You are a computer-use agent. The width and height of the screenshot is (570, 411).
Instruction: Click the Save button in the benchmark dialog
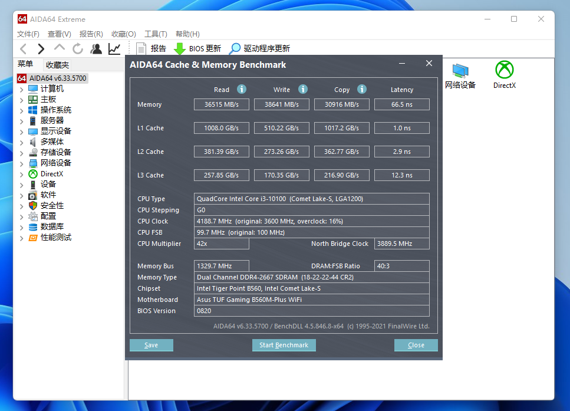tap(151, 345)
